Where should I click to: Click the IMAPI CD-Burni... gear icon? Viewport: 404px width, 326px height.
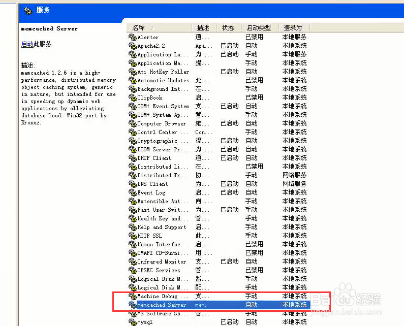[x=133, y=253]
